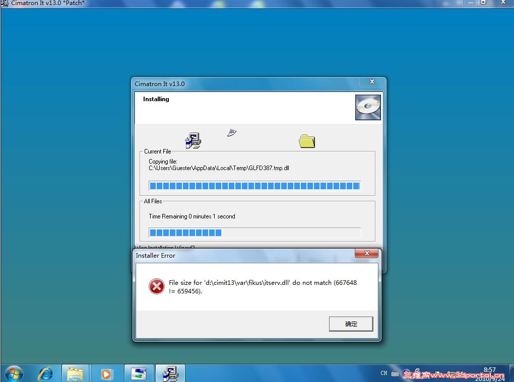Click the CH language indicator
Viewport: 514px width, 382px height.
(384, 373)
